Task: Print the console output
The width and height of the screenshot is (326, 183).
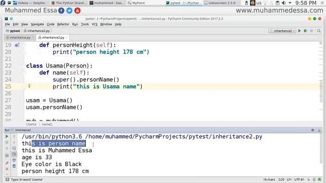Action: 14,160
